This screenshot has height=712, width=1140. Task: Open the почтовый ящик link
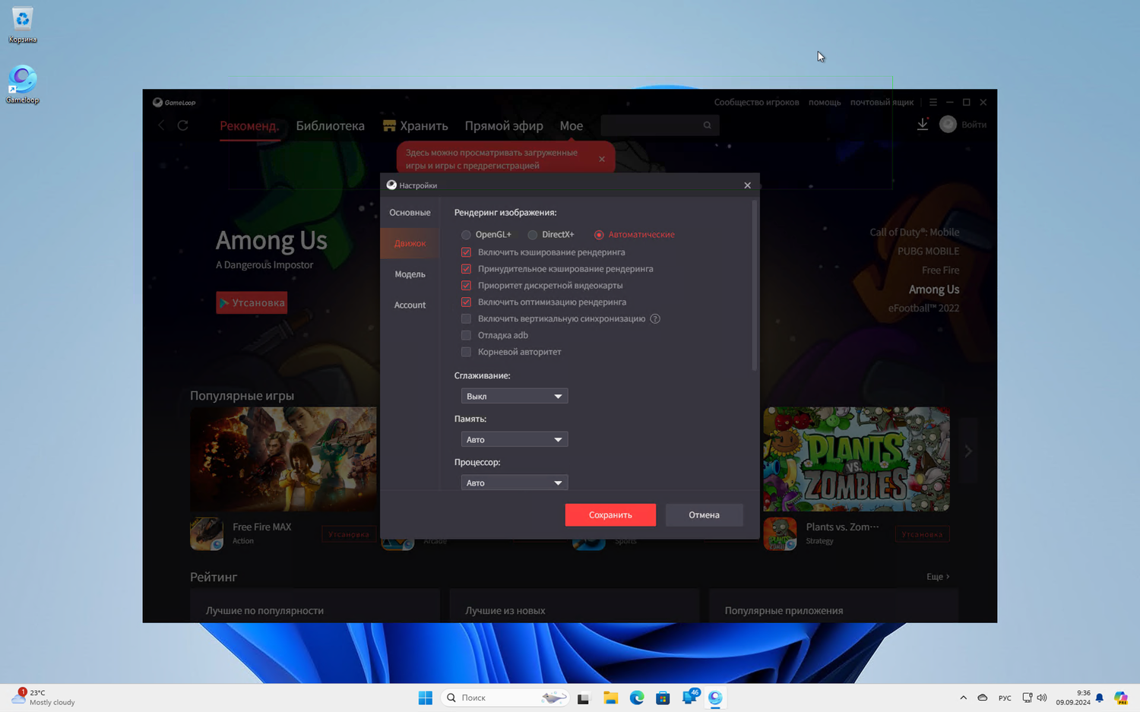pyautogui.click(x=882, y=102)
